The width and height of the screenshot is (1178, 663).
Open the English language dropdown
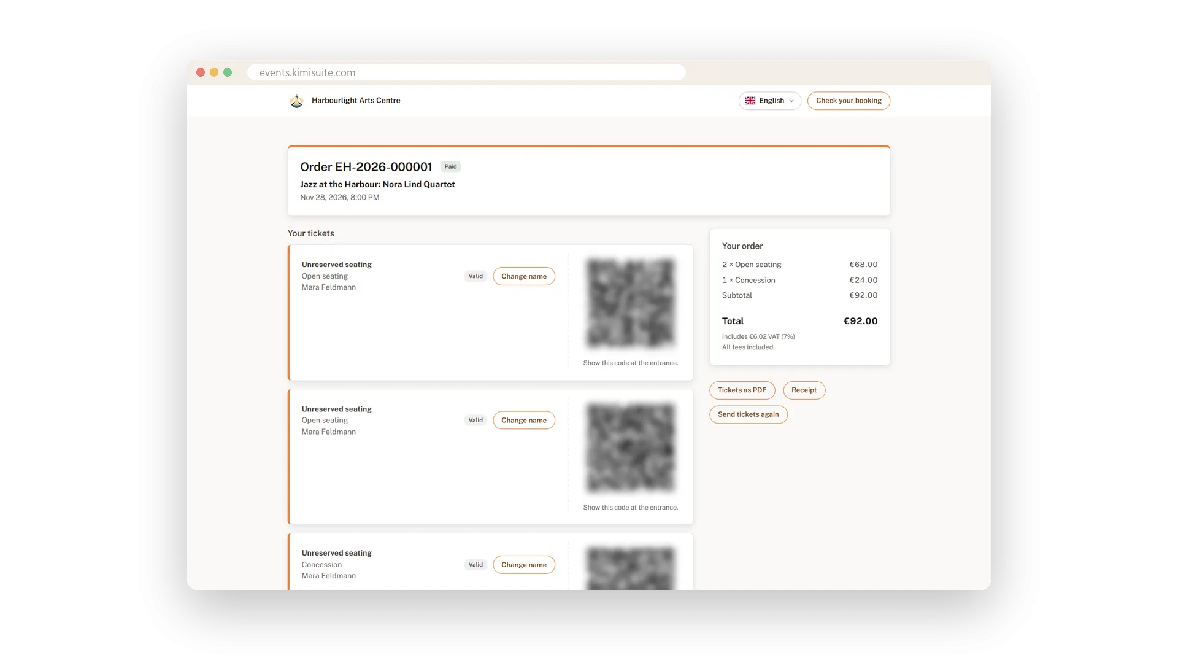click(x=769, y=101)
